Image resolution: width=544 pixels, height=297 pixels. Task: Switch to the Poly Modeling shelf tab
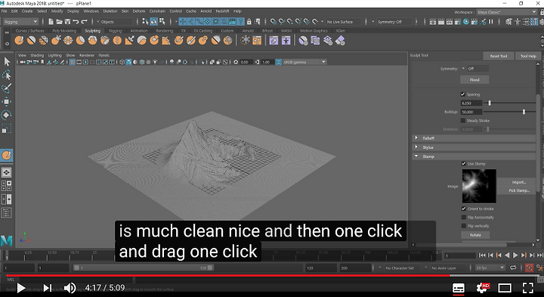(x=63, y=31)
